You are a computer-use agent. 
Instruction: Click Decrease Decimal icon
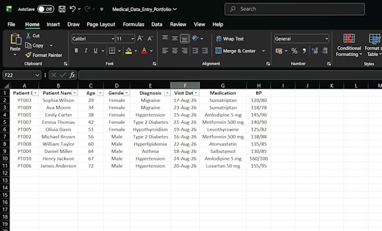click(325, 51)
